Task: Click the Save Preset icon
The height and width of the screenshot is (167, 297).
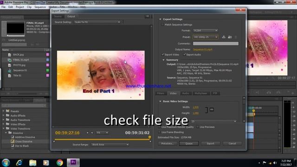Action: coord(224,37)
